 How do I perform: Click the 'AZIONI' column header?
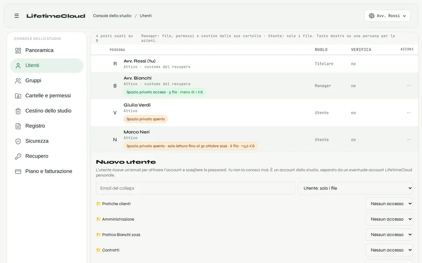pyautogui.click(x=407, y=49)
